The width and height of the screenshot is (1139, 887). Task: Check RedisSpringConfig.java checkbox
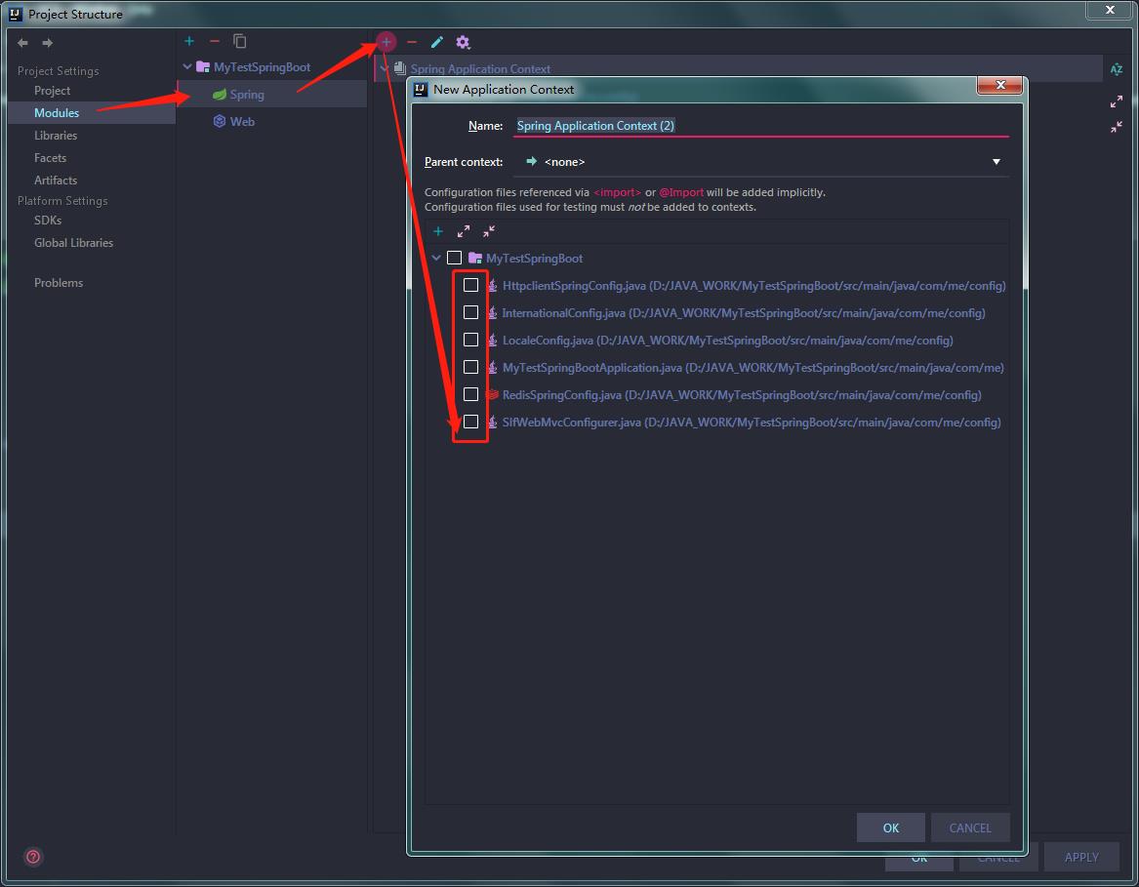point(470,394)
